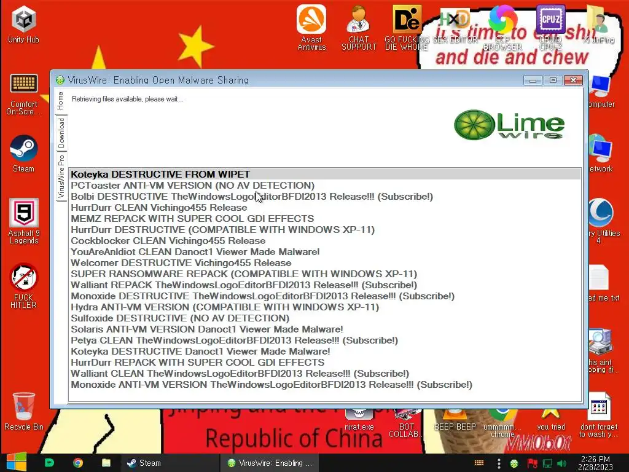Open the Comfort On-Screen Keyboard desktop icon

[24, 94]
